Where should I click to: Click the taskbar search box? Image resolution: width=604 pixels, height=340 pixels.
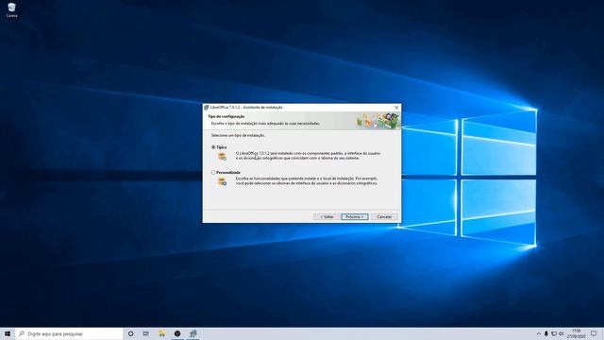69,333
